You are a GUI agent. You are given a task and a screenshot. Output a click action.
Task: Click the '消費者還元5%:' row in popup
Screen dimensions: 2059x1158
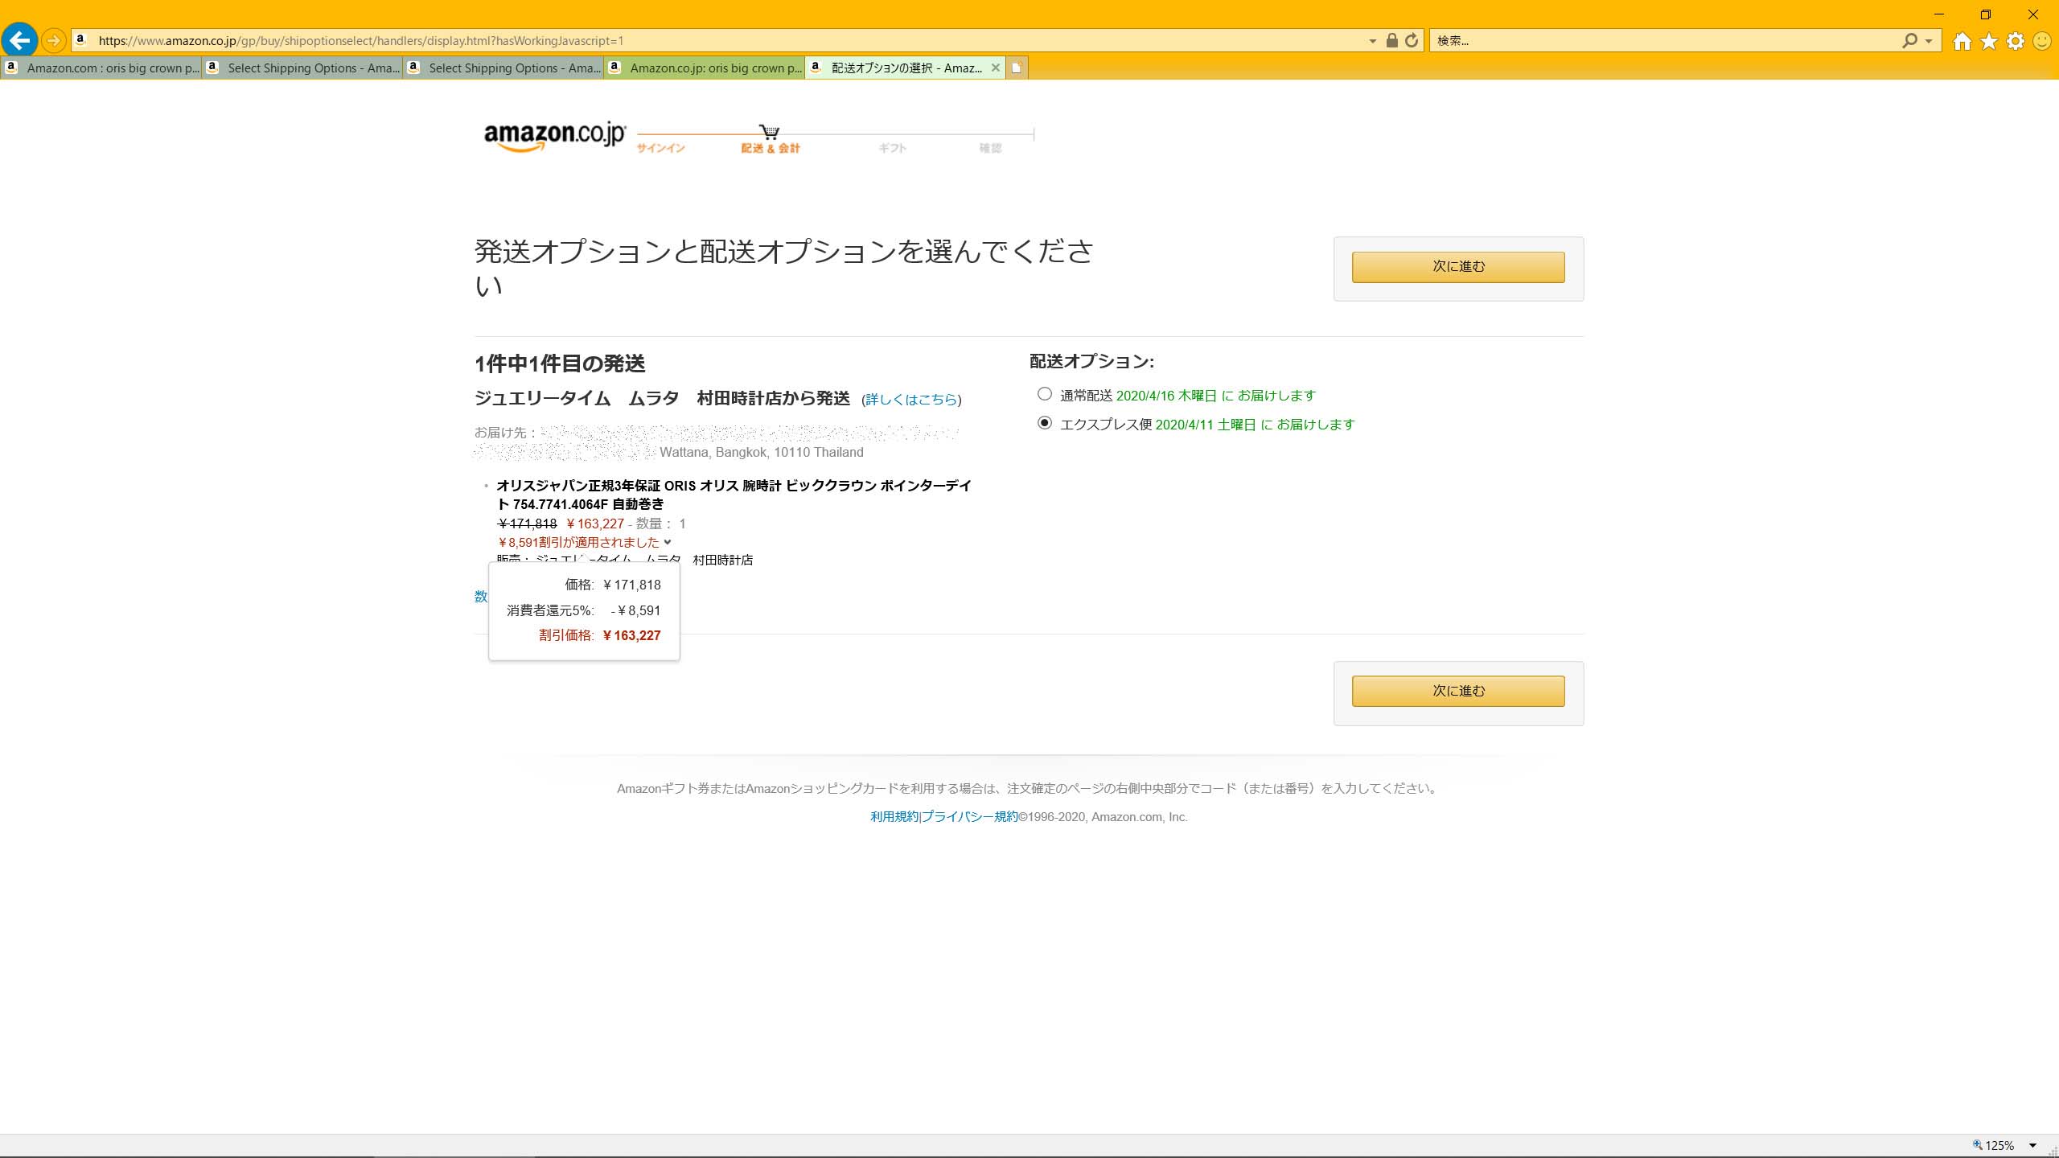coord(583,610)
